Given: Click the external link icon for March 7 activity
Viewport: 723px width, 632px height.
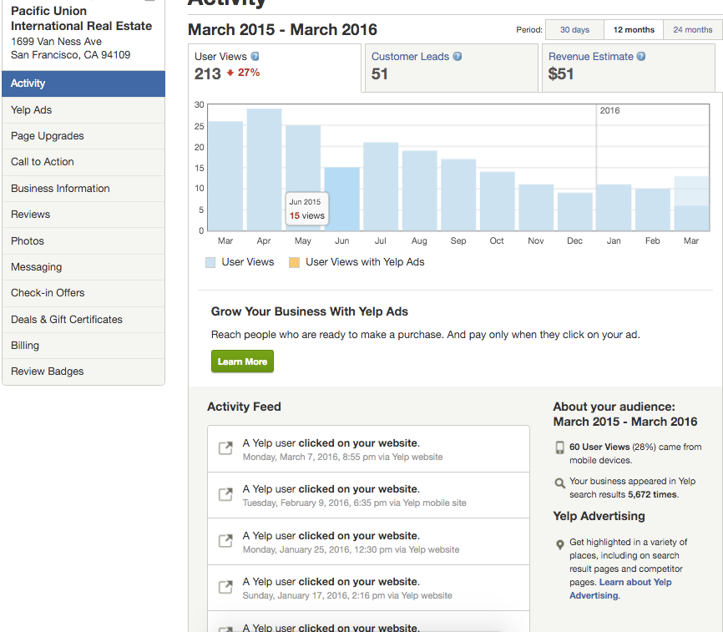Looking at the screenshot, I should coord(225,448).
